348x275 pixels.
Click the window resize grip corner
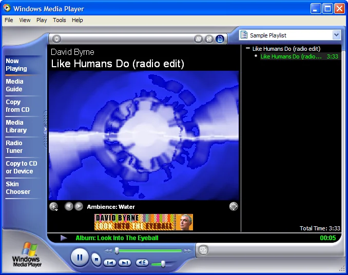[342, 268]
